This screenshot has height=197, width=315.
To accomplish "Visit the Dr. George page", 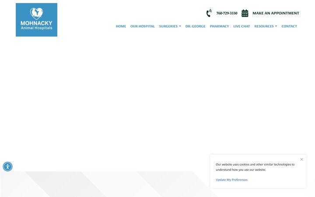I will point(195,26).
